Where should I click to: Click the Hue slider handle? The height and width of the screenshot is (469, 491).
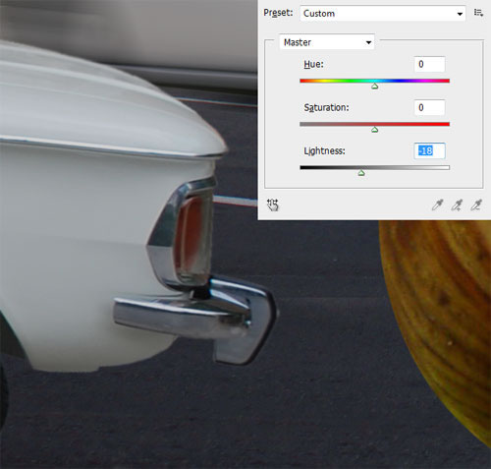pyautogui.click(x=375, y=87)
